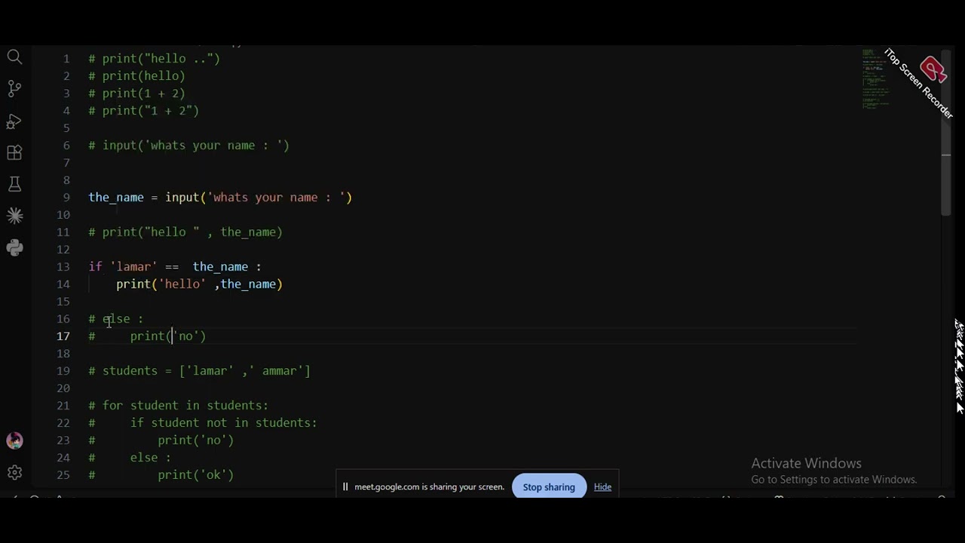965x543 pixels.
Task: Open the Testing flask view
Action: point(14,184)
